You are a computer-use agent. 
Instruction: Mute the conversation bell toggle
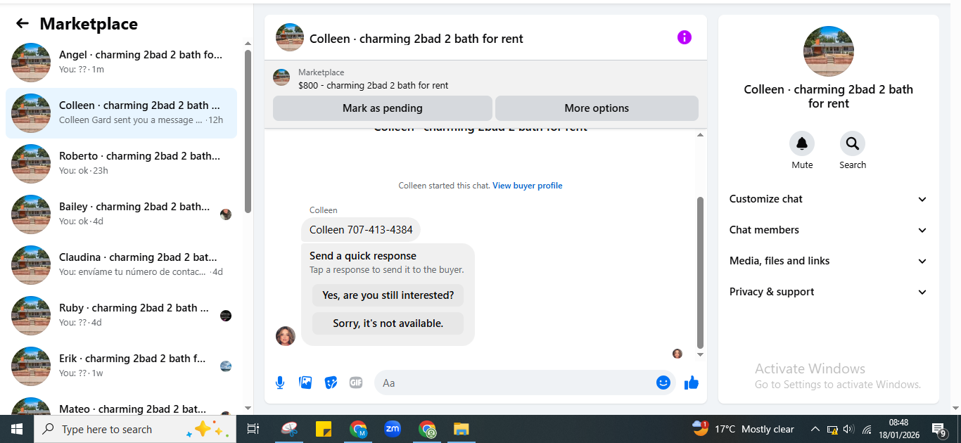802,143
